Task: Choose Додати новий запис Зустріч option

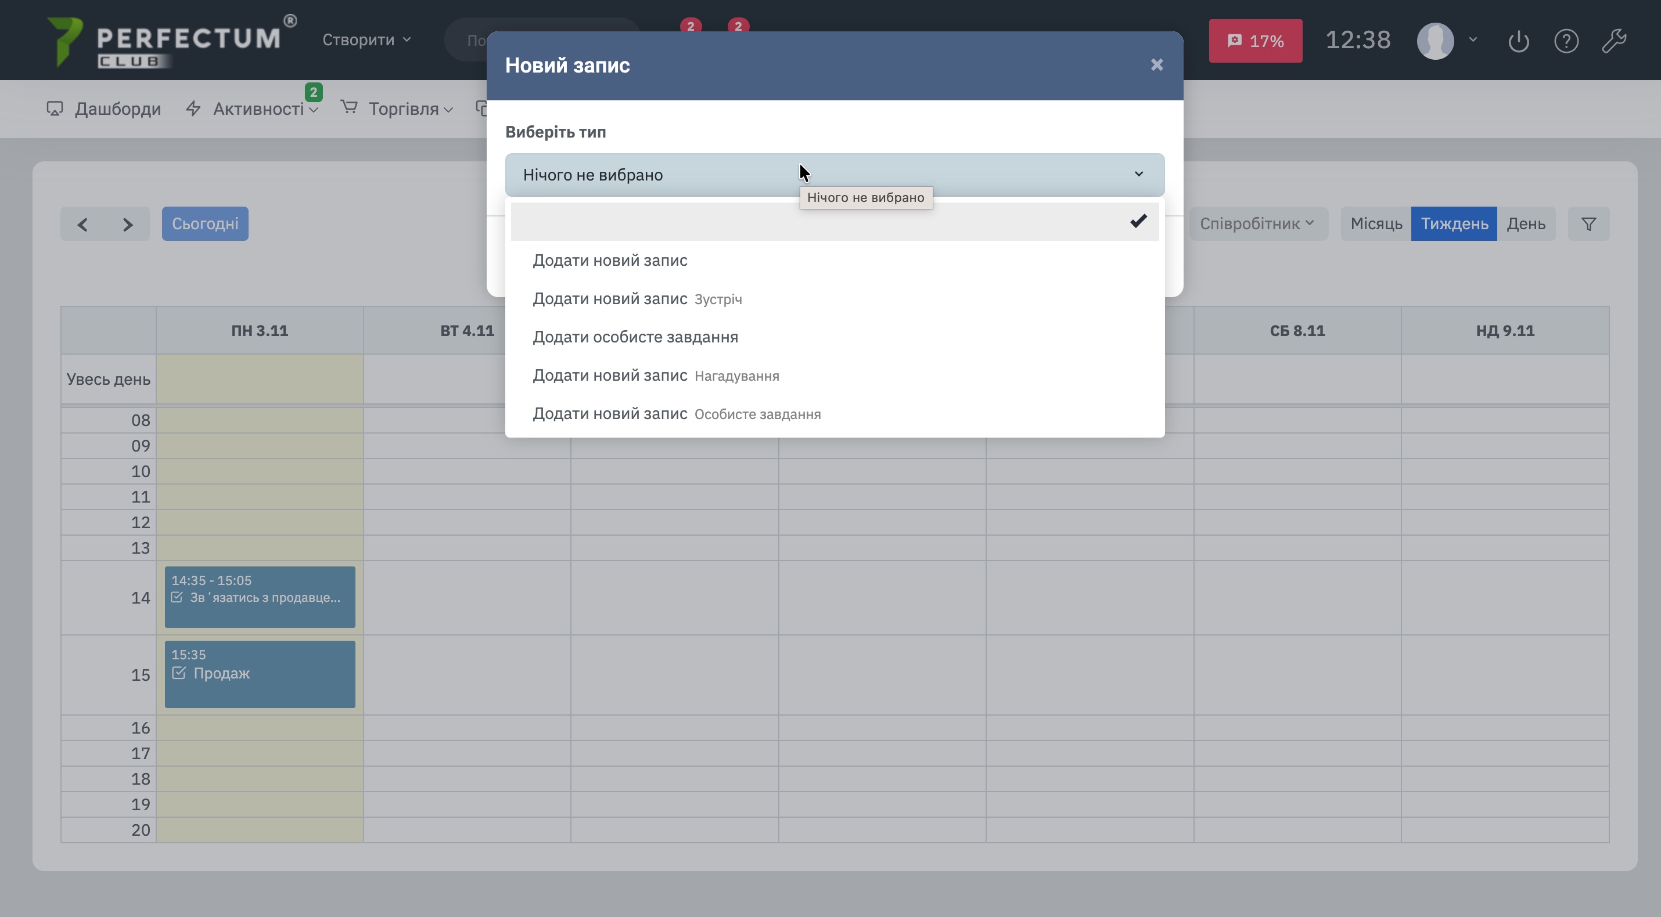Action: tap(637, 299)
